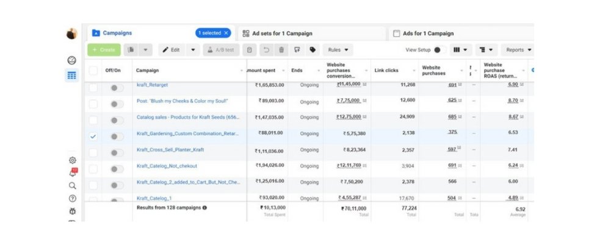Open the search magnifier in sidebar

(73, 186)
